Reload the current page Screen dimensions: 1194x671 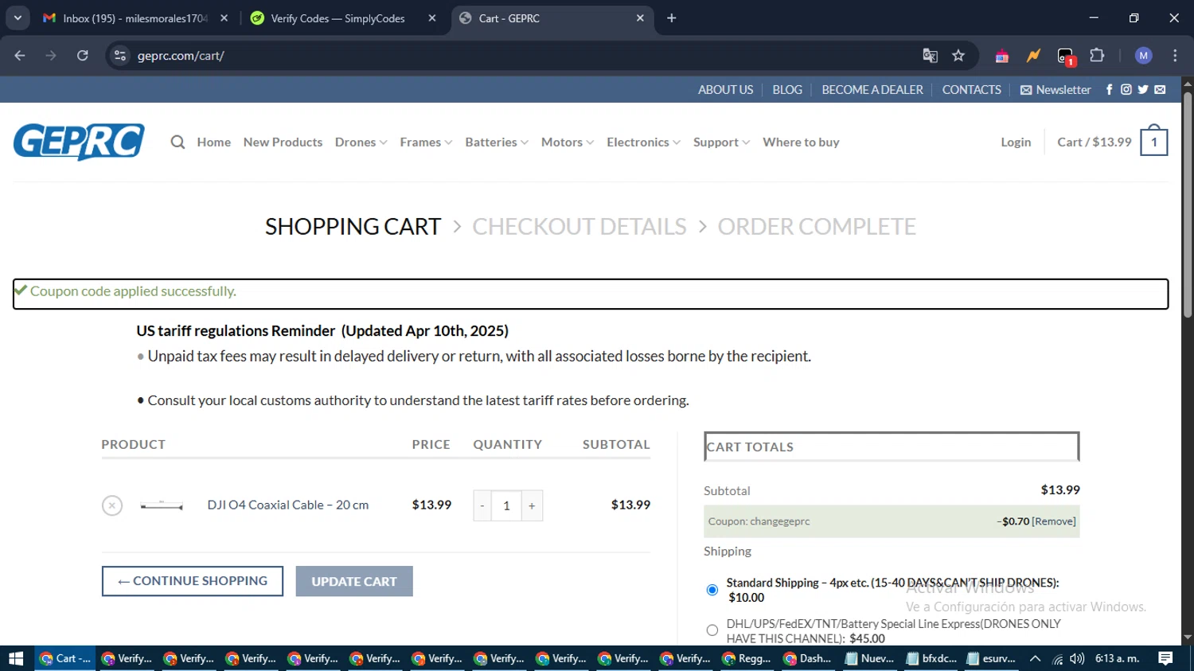pyautogui.click(x=83, y=56)
